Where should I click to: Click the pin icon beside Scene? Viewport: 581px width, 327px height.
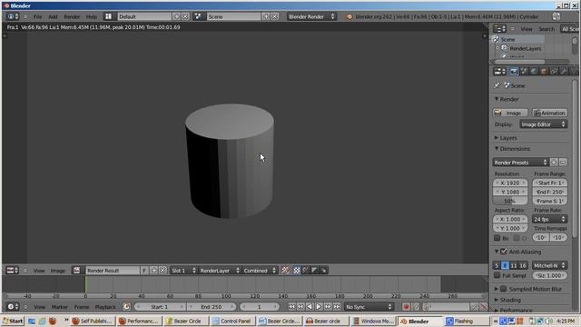(497, 85)
